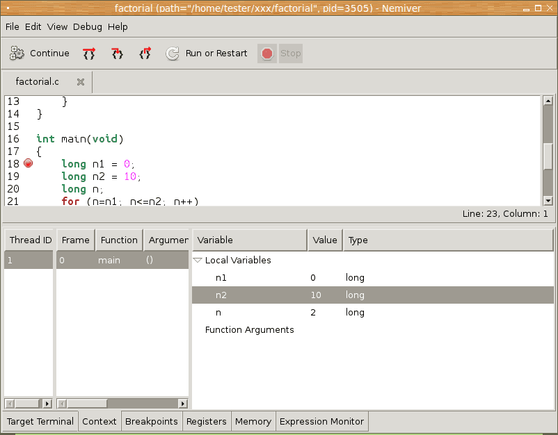Switch to the Registers tab

(x=207, y=421)
